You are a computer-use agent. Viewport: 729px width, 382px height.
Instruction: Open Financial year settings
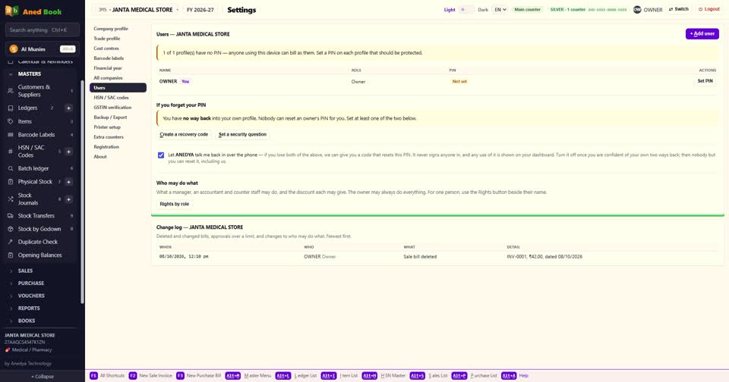click(x=118, y=67)
